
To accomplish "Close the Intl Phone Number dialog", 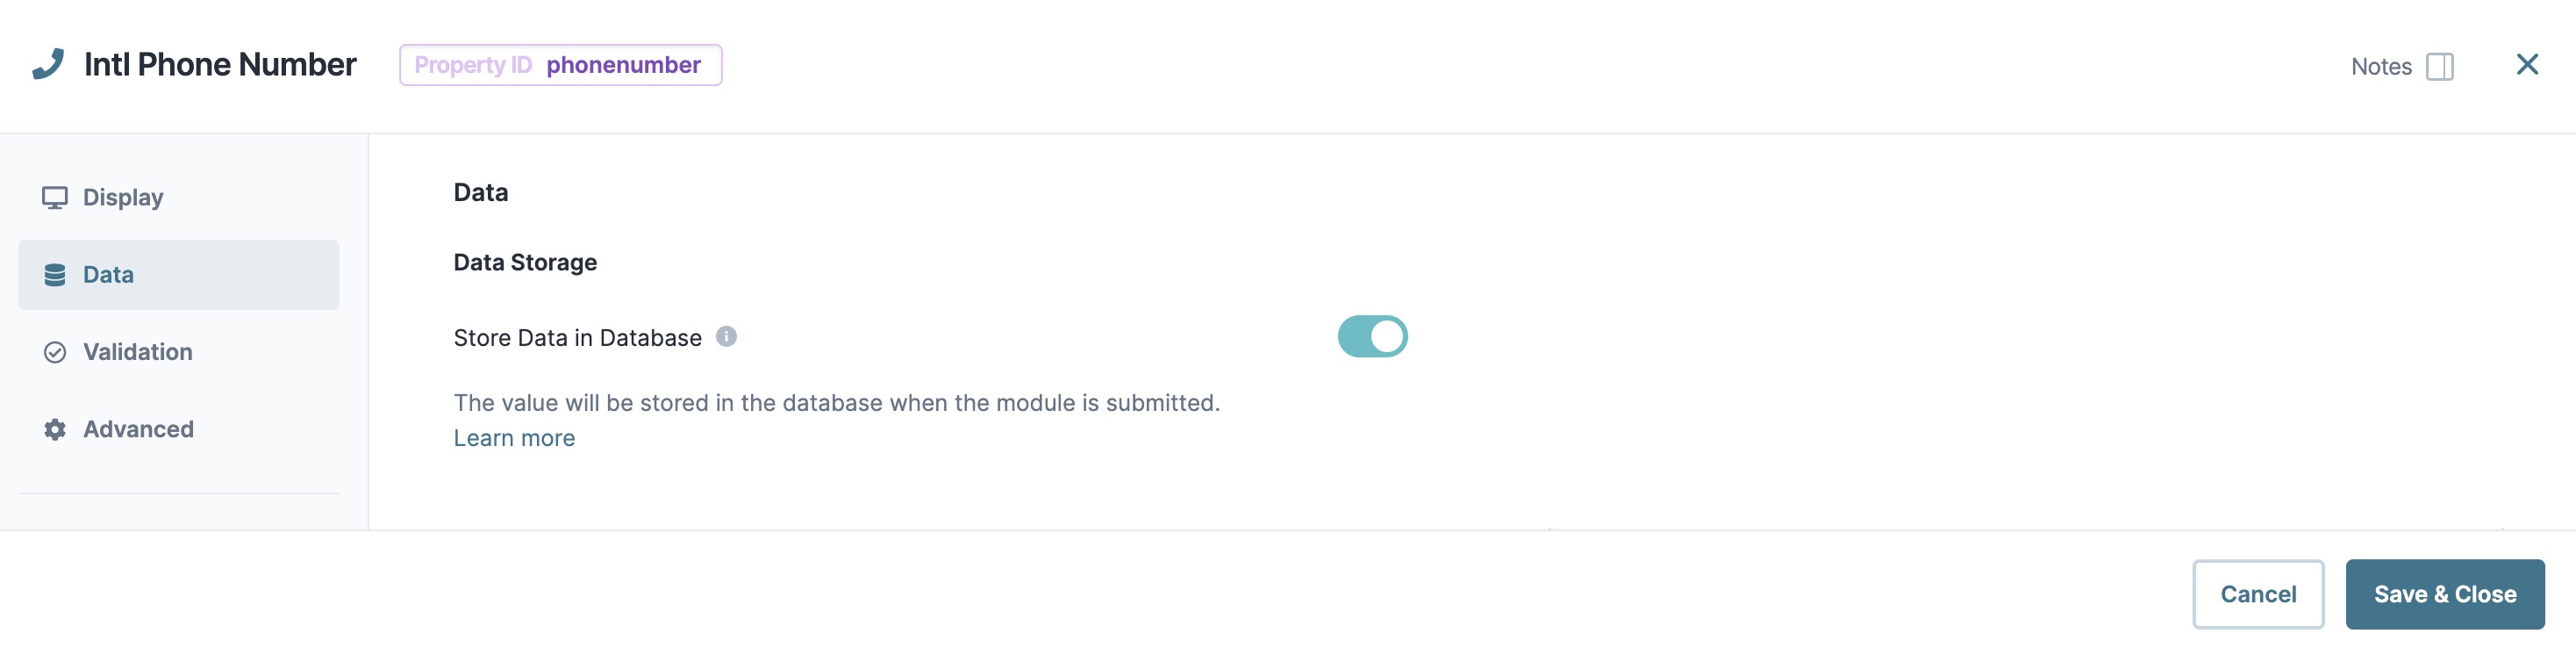I will (2527, 65).
